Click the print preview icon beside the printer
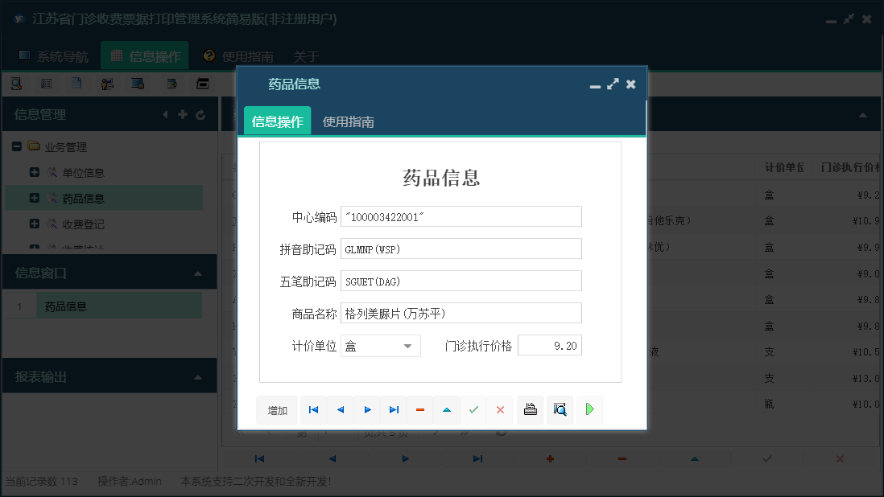This screenshot has height=497, width=884. click(x=560, y=409)
